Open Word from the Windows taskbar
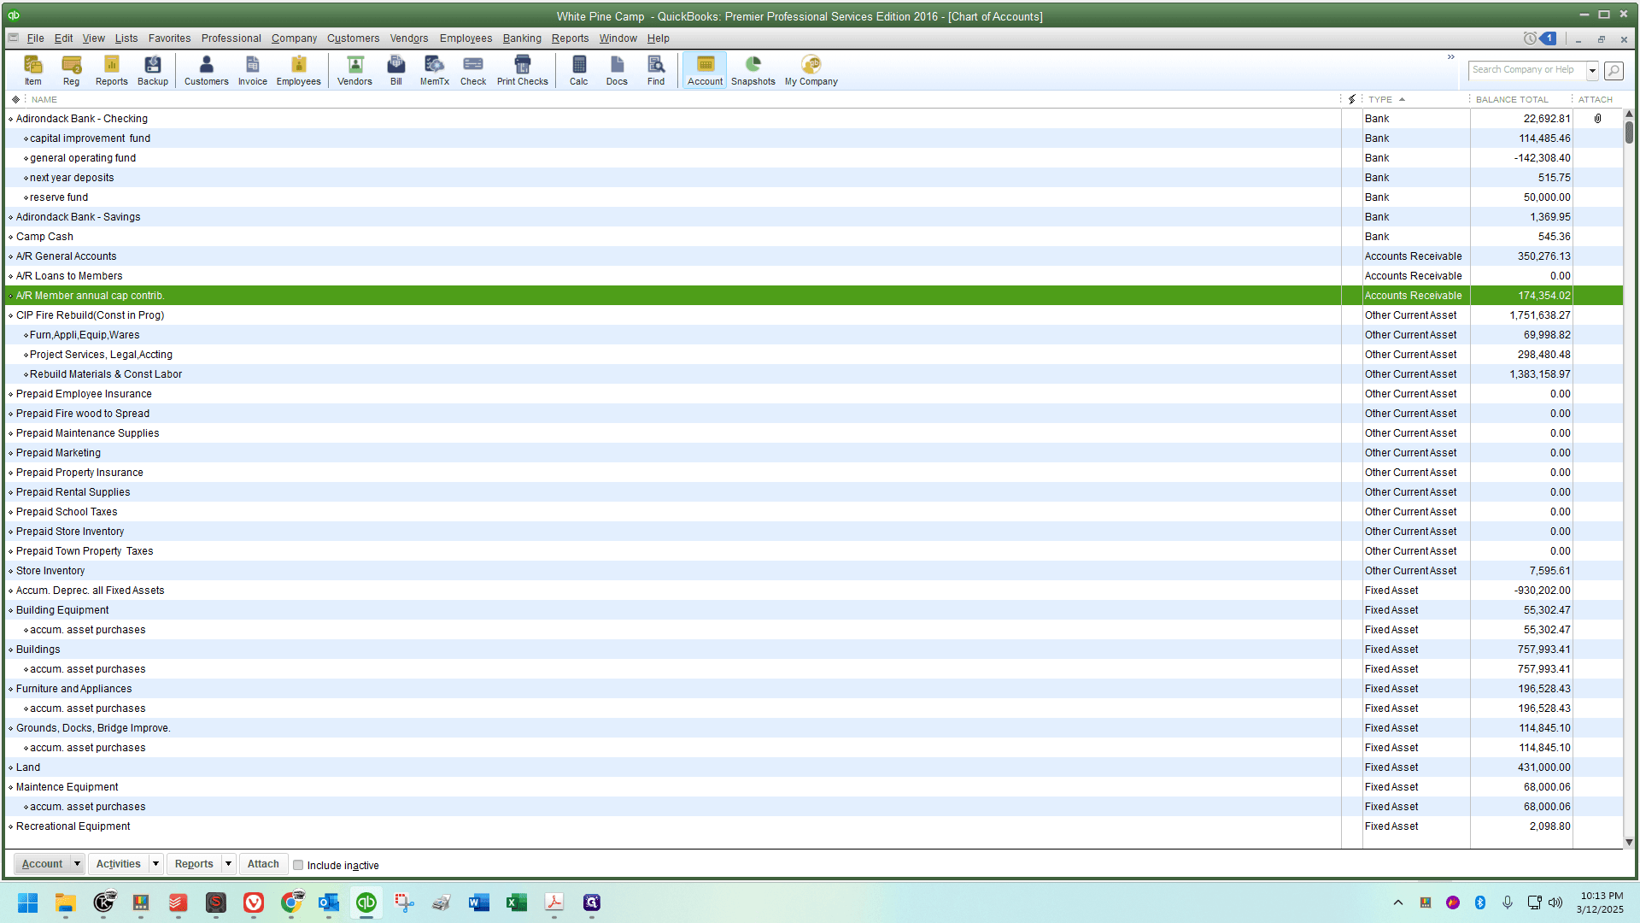Screen dimensions: 1640x923 pyautogui.click(x=479, y=902)
